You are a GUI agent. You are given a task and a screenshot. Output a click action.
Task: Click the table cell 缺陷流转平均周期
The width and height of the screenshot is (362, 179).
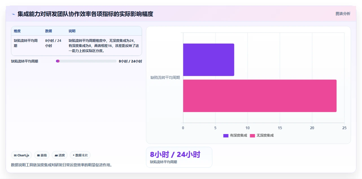point(26,43)
